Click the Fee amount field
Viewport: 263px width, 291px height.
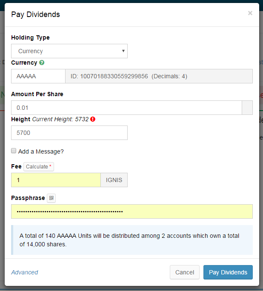click(x=56, y=180)
